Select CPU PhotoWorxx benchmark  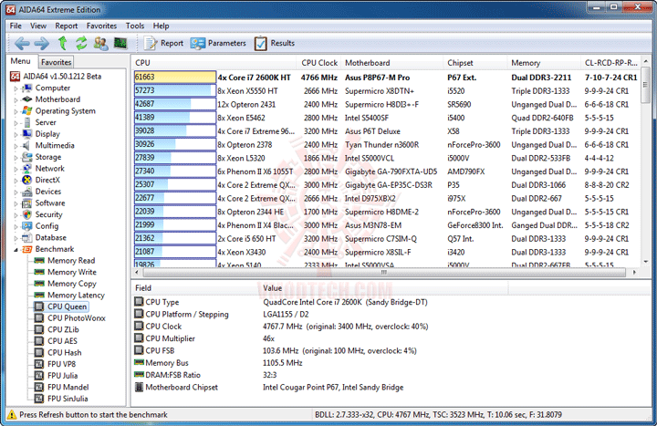70,318
